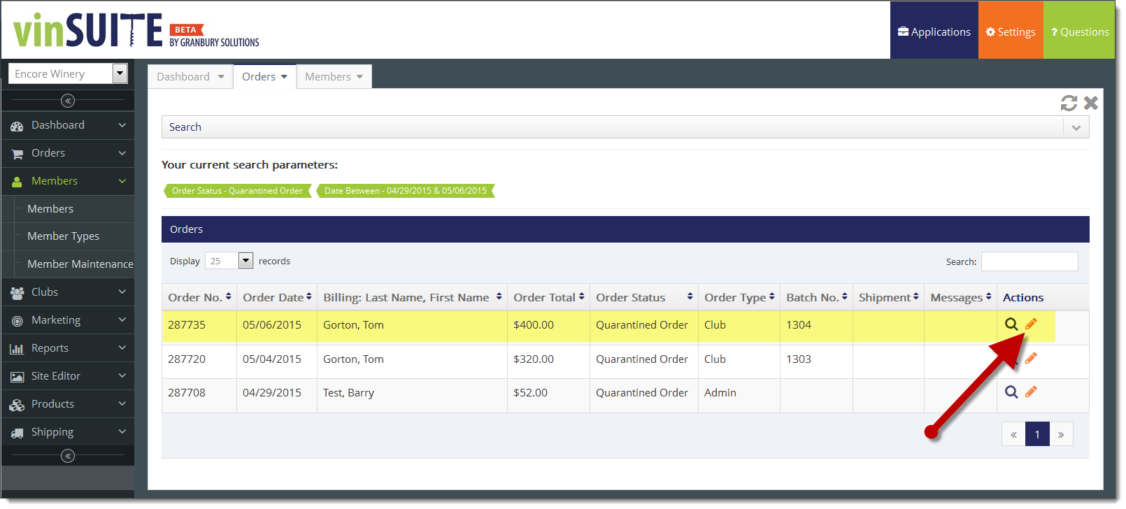View order 287708 with the magnifier icon
This screenshot has width=1126, height=509.
1011,392
